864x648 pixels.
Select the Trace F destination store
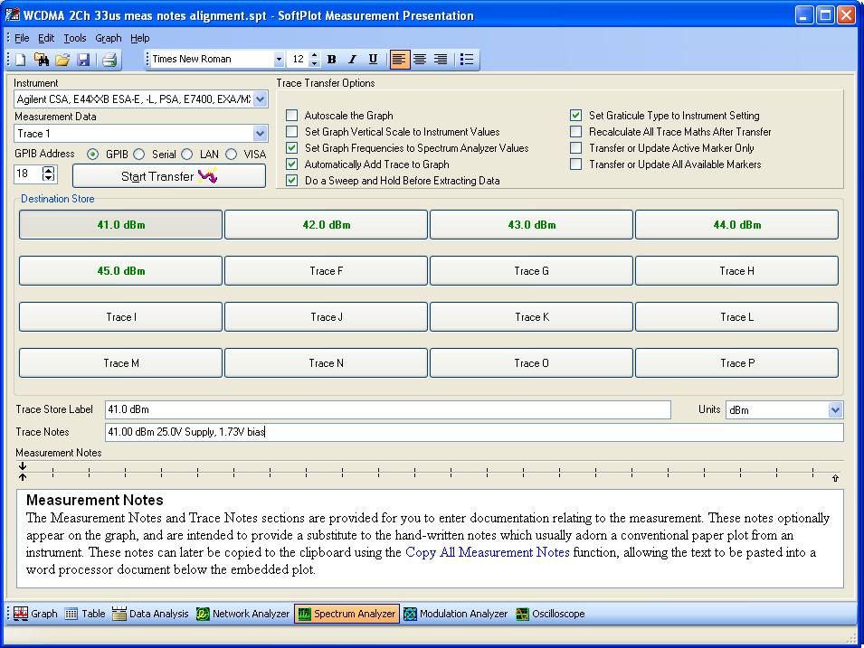(x=326, y=271)
